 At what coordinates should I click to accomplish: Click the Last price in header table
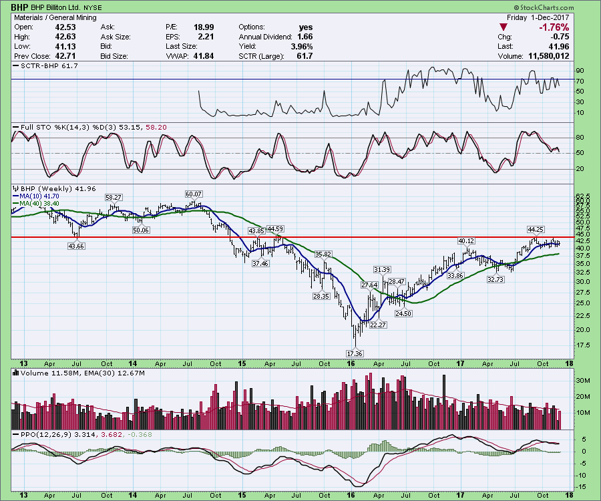559,46
